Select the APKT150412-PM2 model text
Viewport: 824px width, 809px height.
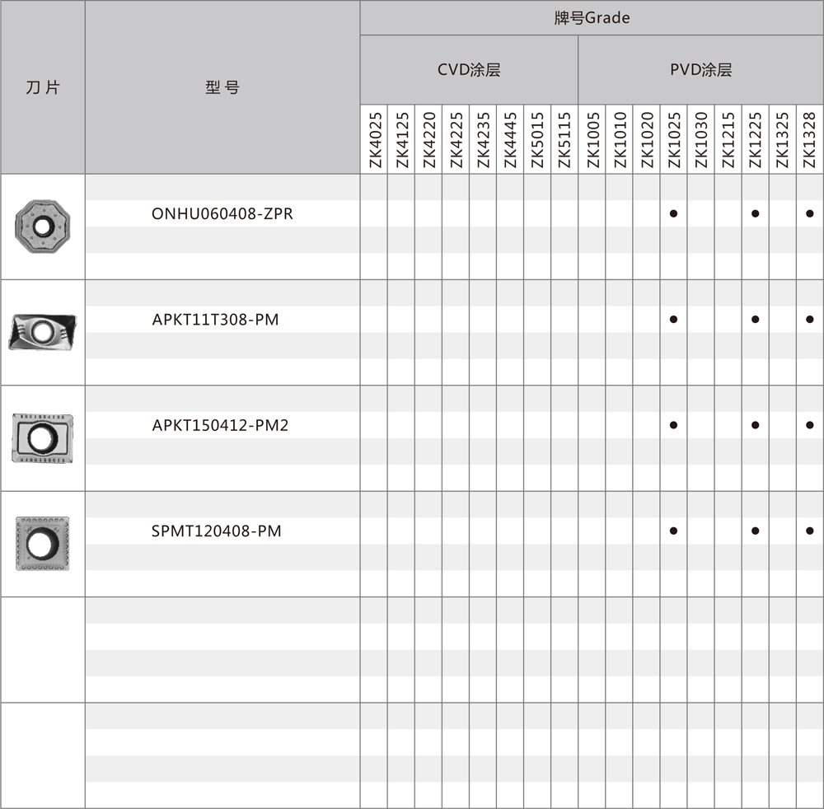click(220, 426)
